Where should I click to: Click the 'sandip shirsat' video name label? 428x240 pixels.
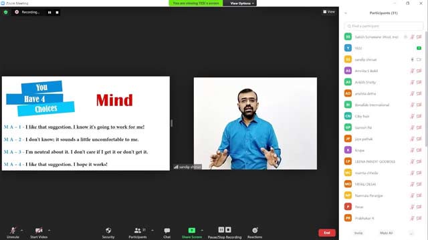[190, 167]
